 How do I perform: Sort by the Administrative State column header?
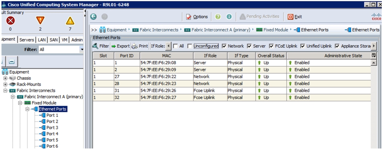click(329, 56)
